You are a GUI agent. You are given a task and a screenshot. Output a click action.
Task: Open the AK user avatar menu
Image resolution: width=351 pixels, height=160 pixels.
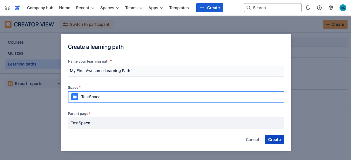coord(343,8)
